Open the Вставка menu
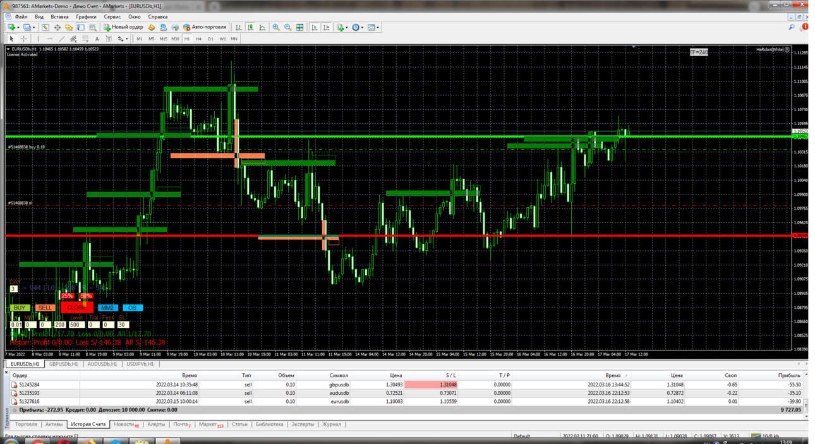The image size is (815, 444). tap(59, 17)
